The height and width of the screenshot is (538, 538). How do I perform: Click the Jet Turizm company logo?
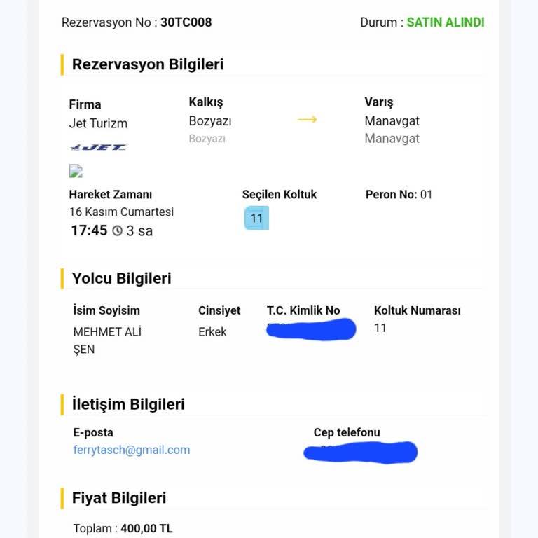point(98,147)
